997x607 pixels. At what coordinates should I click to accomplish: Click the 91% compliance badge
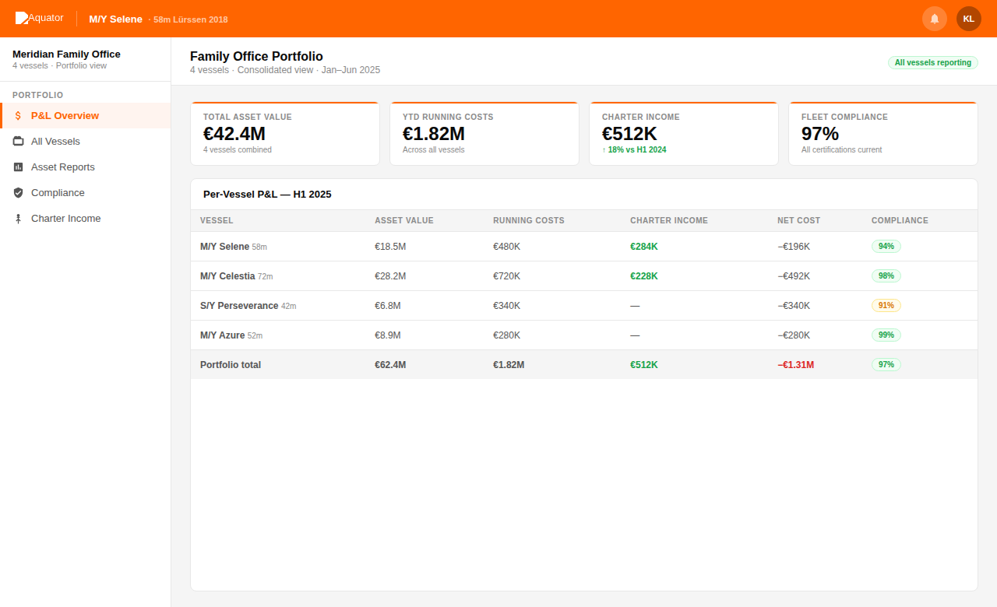[886, 306]
